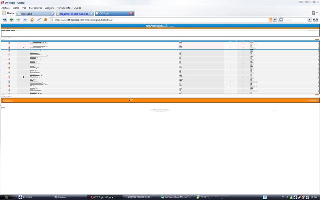Screen dimensions: 320x200
Task: Click the Nueva new tab button
Action: click(x=8, y=13)
